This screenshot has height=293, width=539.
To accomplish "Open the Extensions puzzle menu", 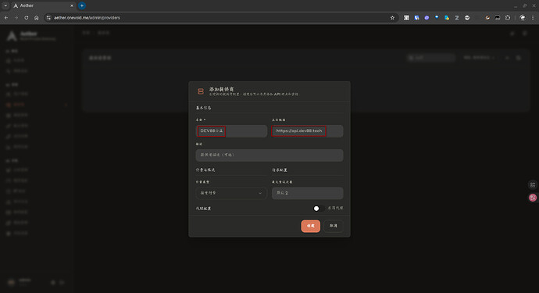I will coord(508,17).
